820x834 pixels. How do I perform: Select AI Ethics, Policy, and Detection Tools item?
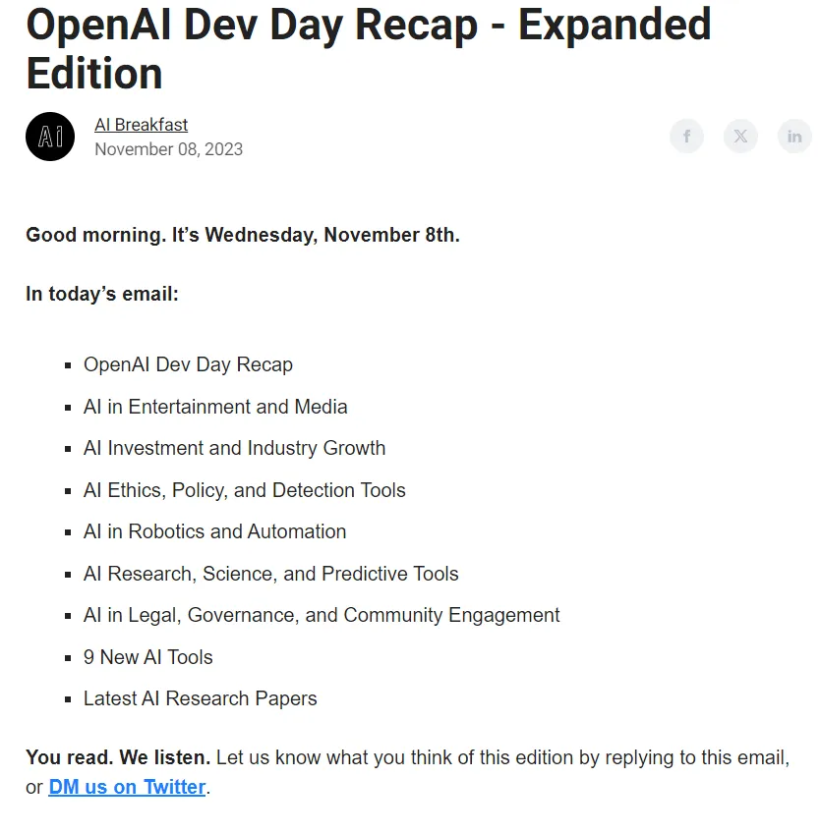(x=245, y=490)
